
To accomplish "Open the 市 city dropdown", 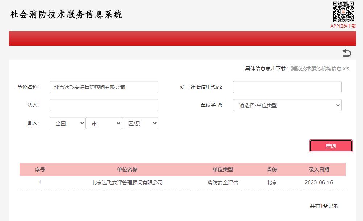I will point(104,124).
